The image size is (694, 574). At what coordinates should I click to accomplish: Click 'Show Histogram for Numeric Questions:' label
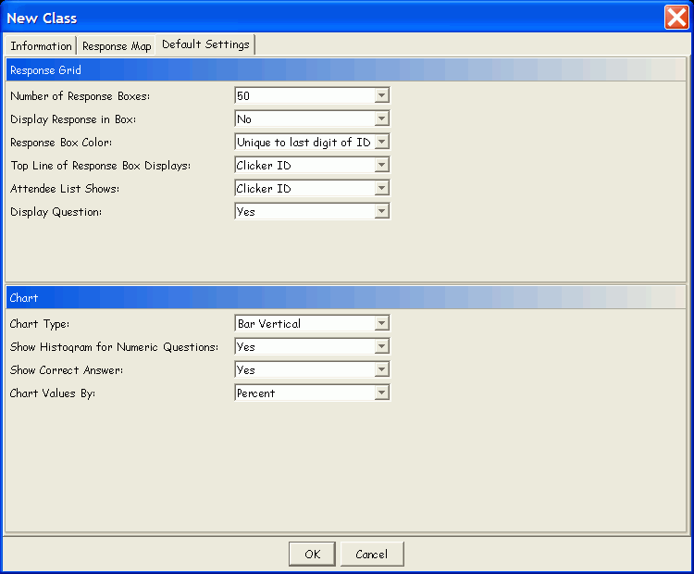click(114, 347)
